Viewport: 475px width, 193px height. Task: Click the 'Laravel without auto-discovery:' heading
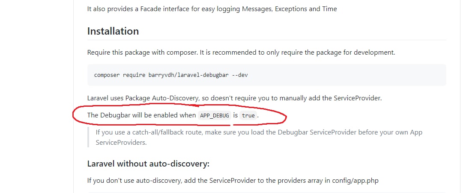(148, 164)
